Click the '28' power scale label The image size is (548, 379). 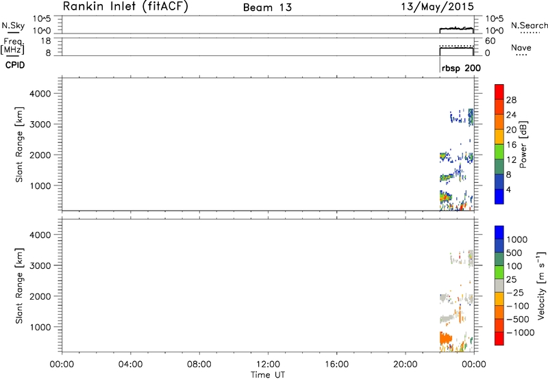511,100
